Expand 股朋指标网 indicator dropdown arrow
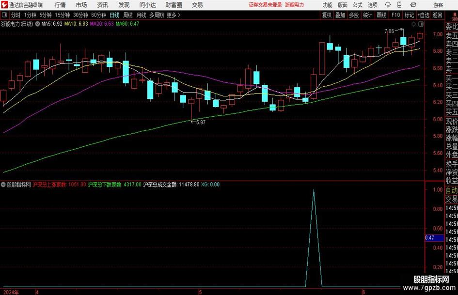The image size is (458, 295). pos(3,185)
